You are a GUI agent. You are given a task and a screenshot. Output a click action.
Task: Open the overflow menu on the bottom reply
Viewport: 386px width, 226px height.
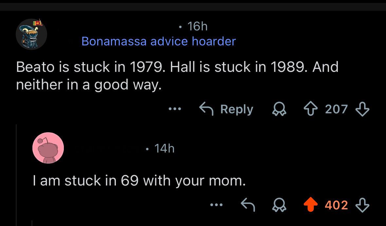pos(216,205)
